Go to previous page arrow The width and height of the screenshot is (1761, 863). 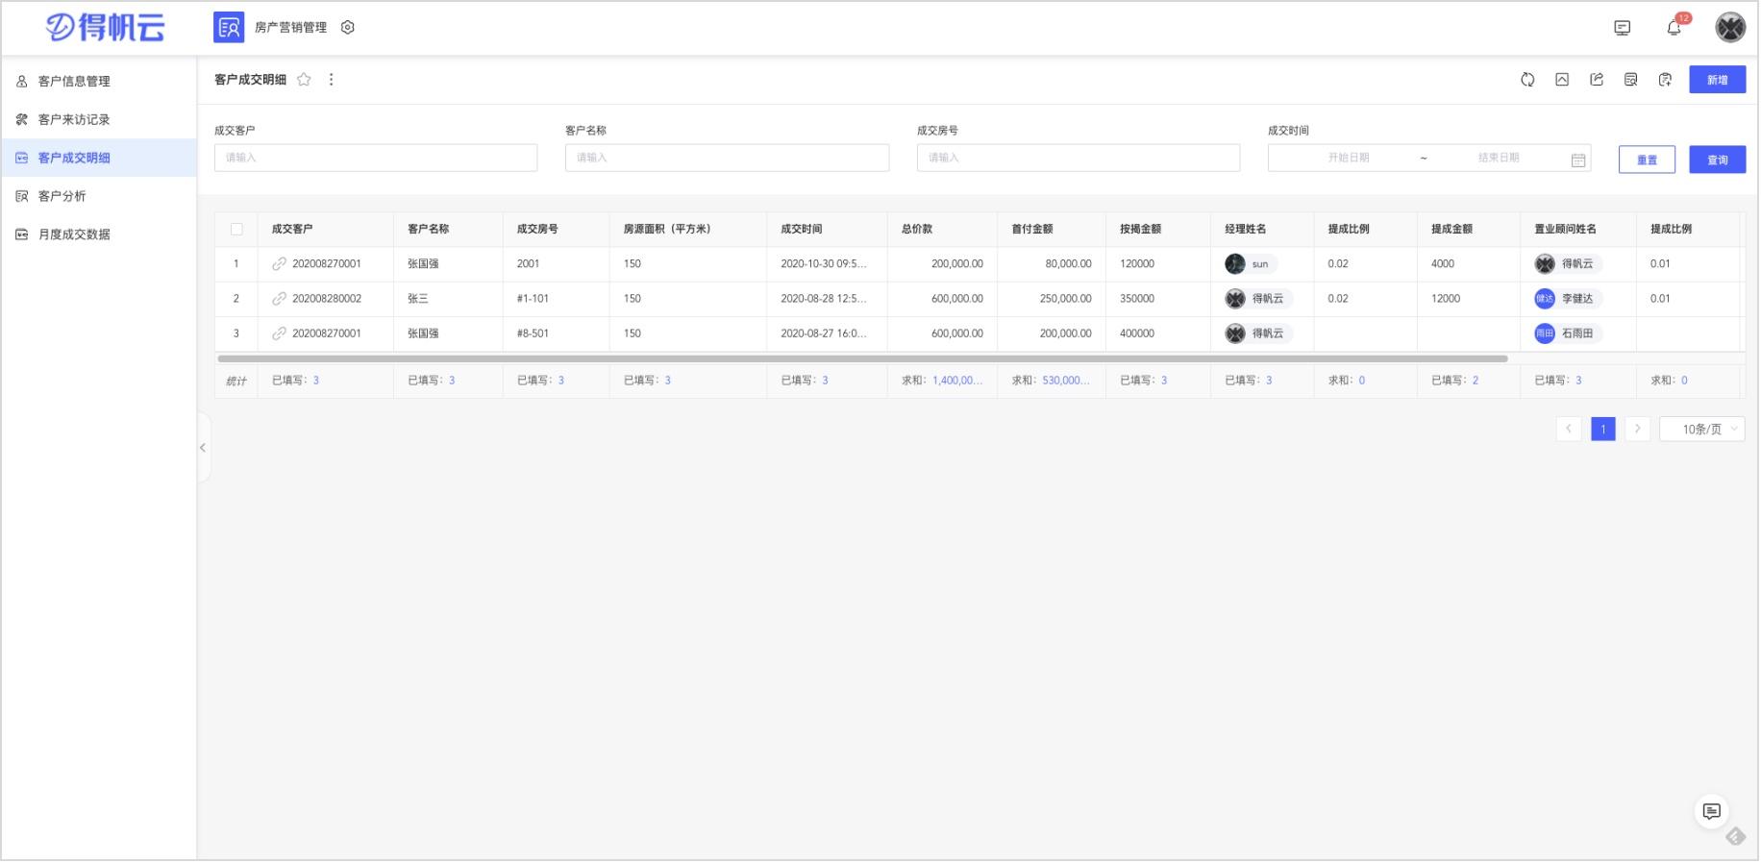[1569, 429]
